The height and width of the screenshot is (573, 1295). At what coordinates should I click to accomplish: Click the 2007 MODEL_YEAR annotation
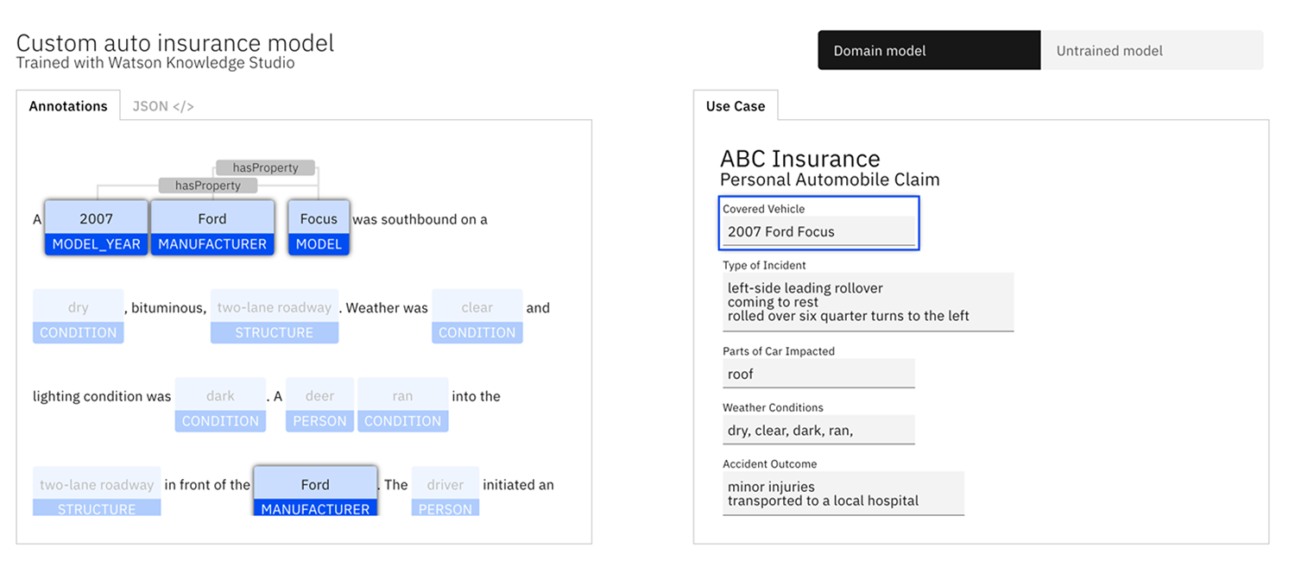[x=96, y=229]
